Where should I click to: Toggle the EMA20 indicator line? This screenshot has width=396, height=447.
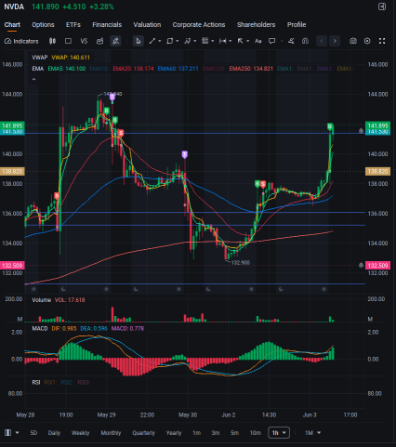(133, 69)
